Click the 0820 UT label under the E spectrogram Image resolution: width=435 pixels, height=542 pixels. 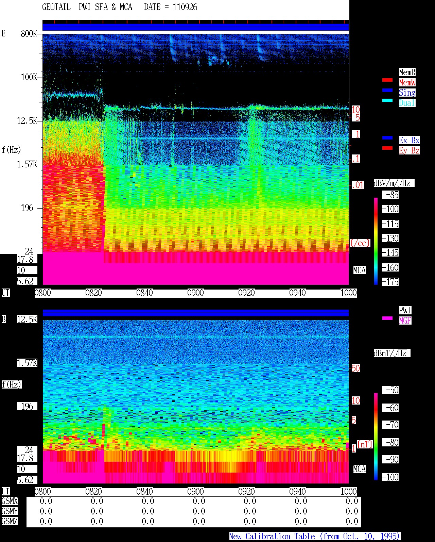93,293
